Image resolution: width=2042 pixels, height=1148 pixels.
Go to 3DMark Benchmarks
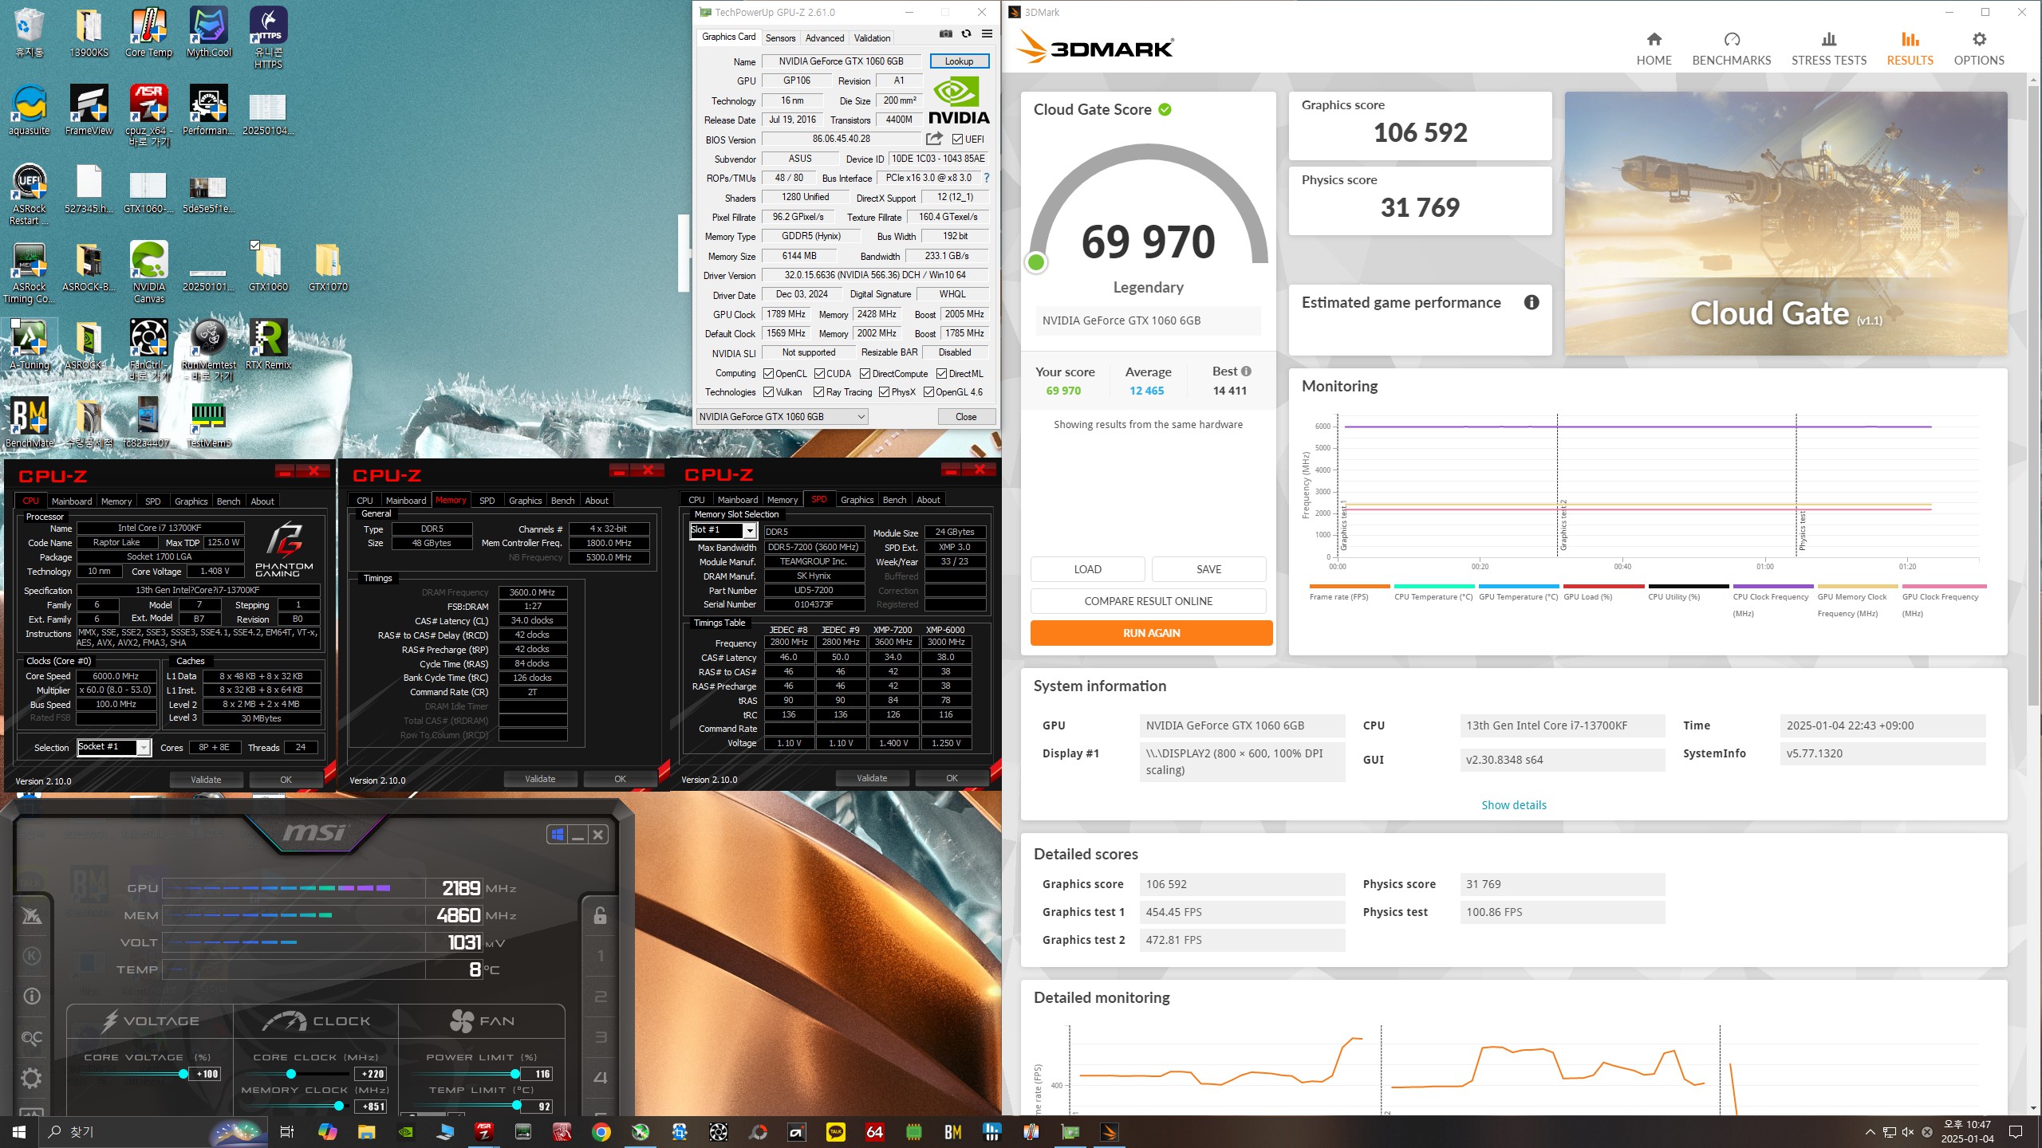point(1731,49)
